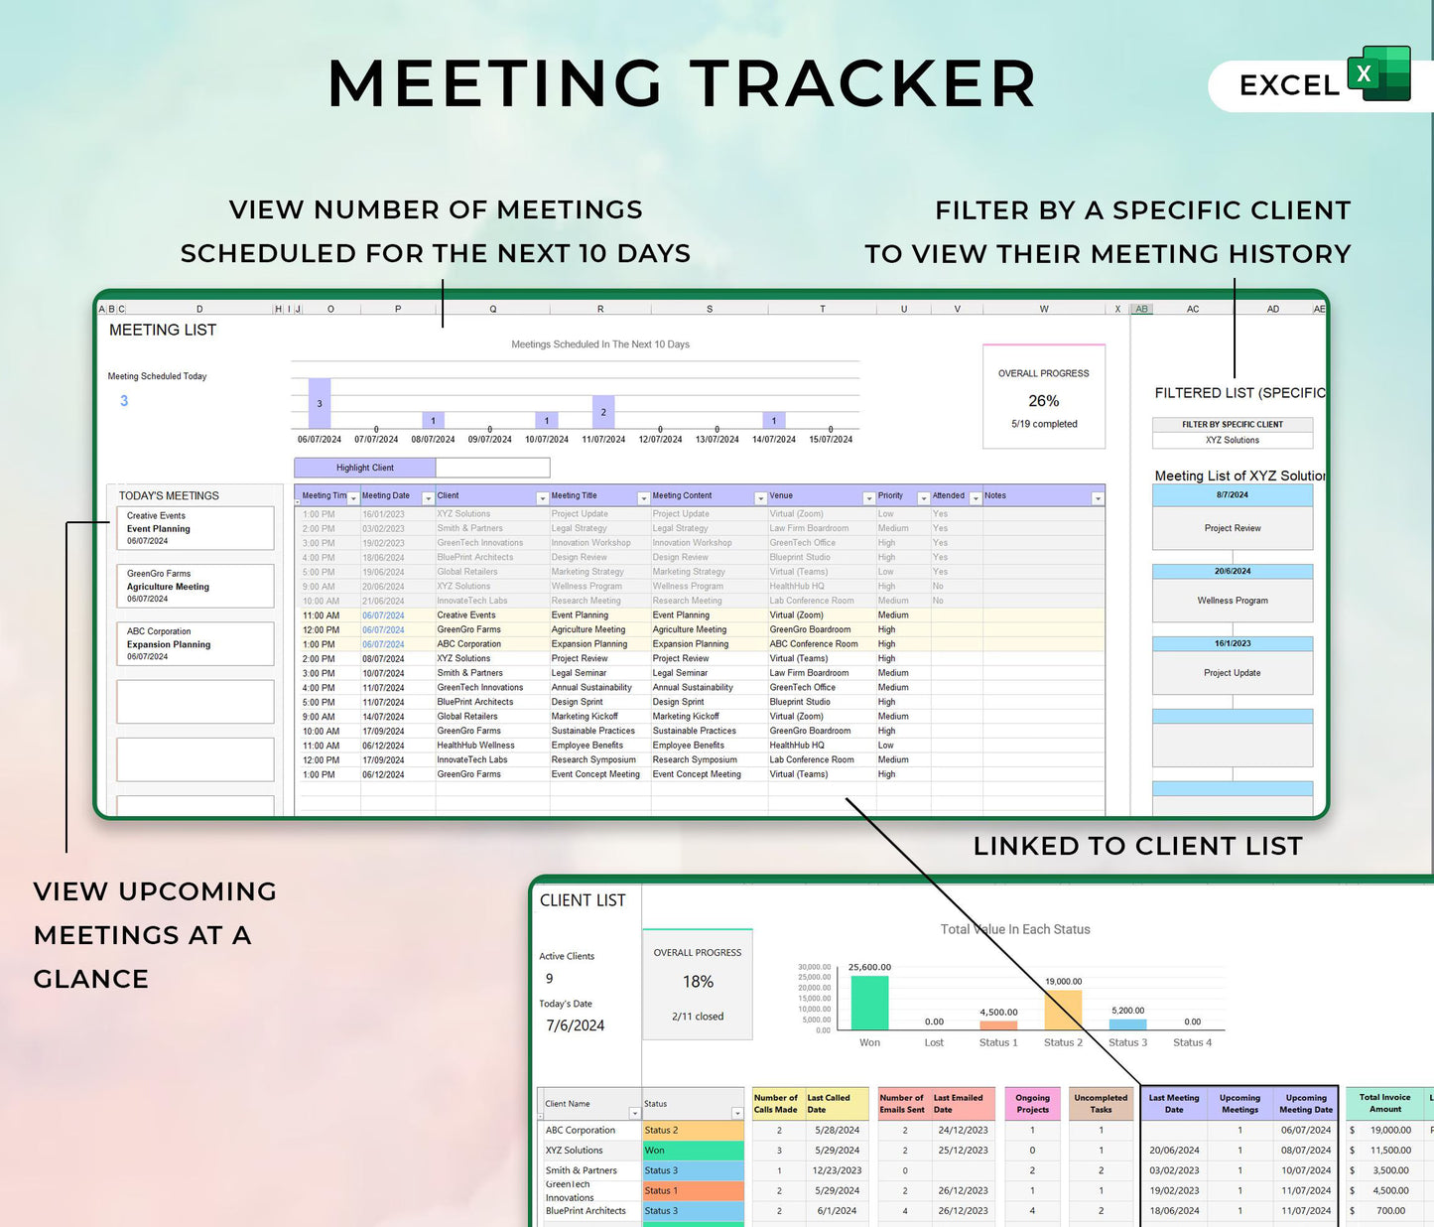Open the Venue column filter arrow
This screenshot has width=1434, height=1227.
coord(868,498)
